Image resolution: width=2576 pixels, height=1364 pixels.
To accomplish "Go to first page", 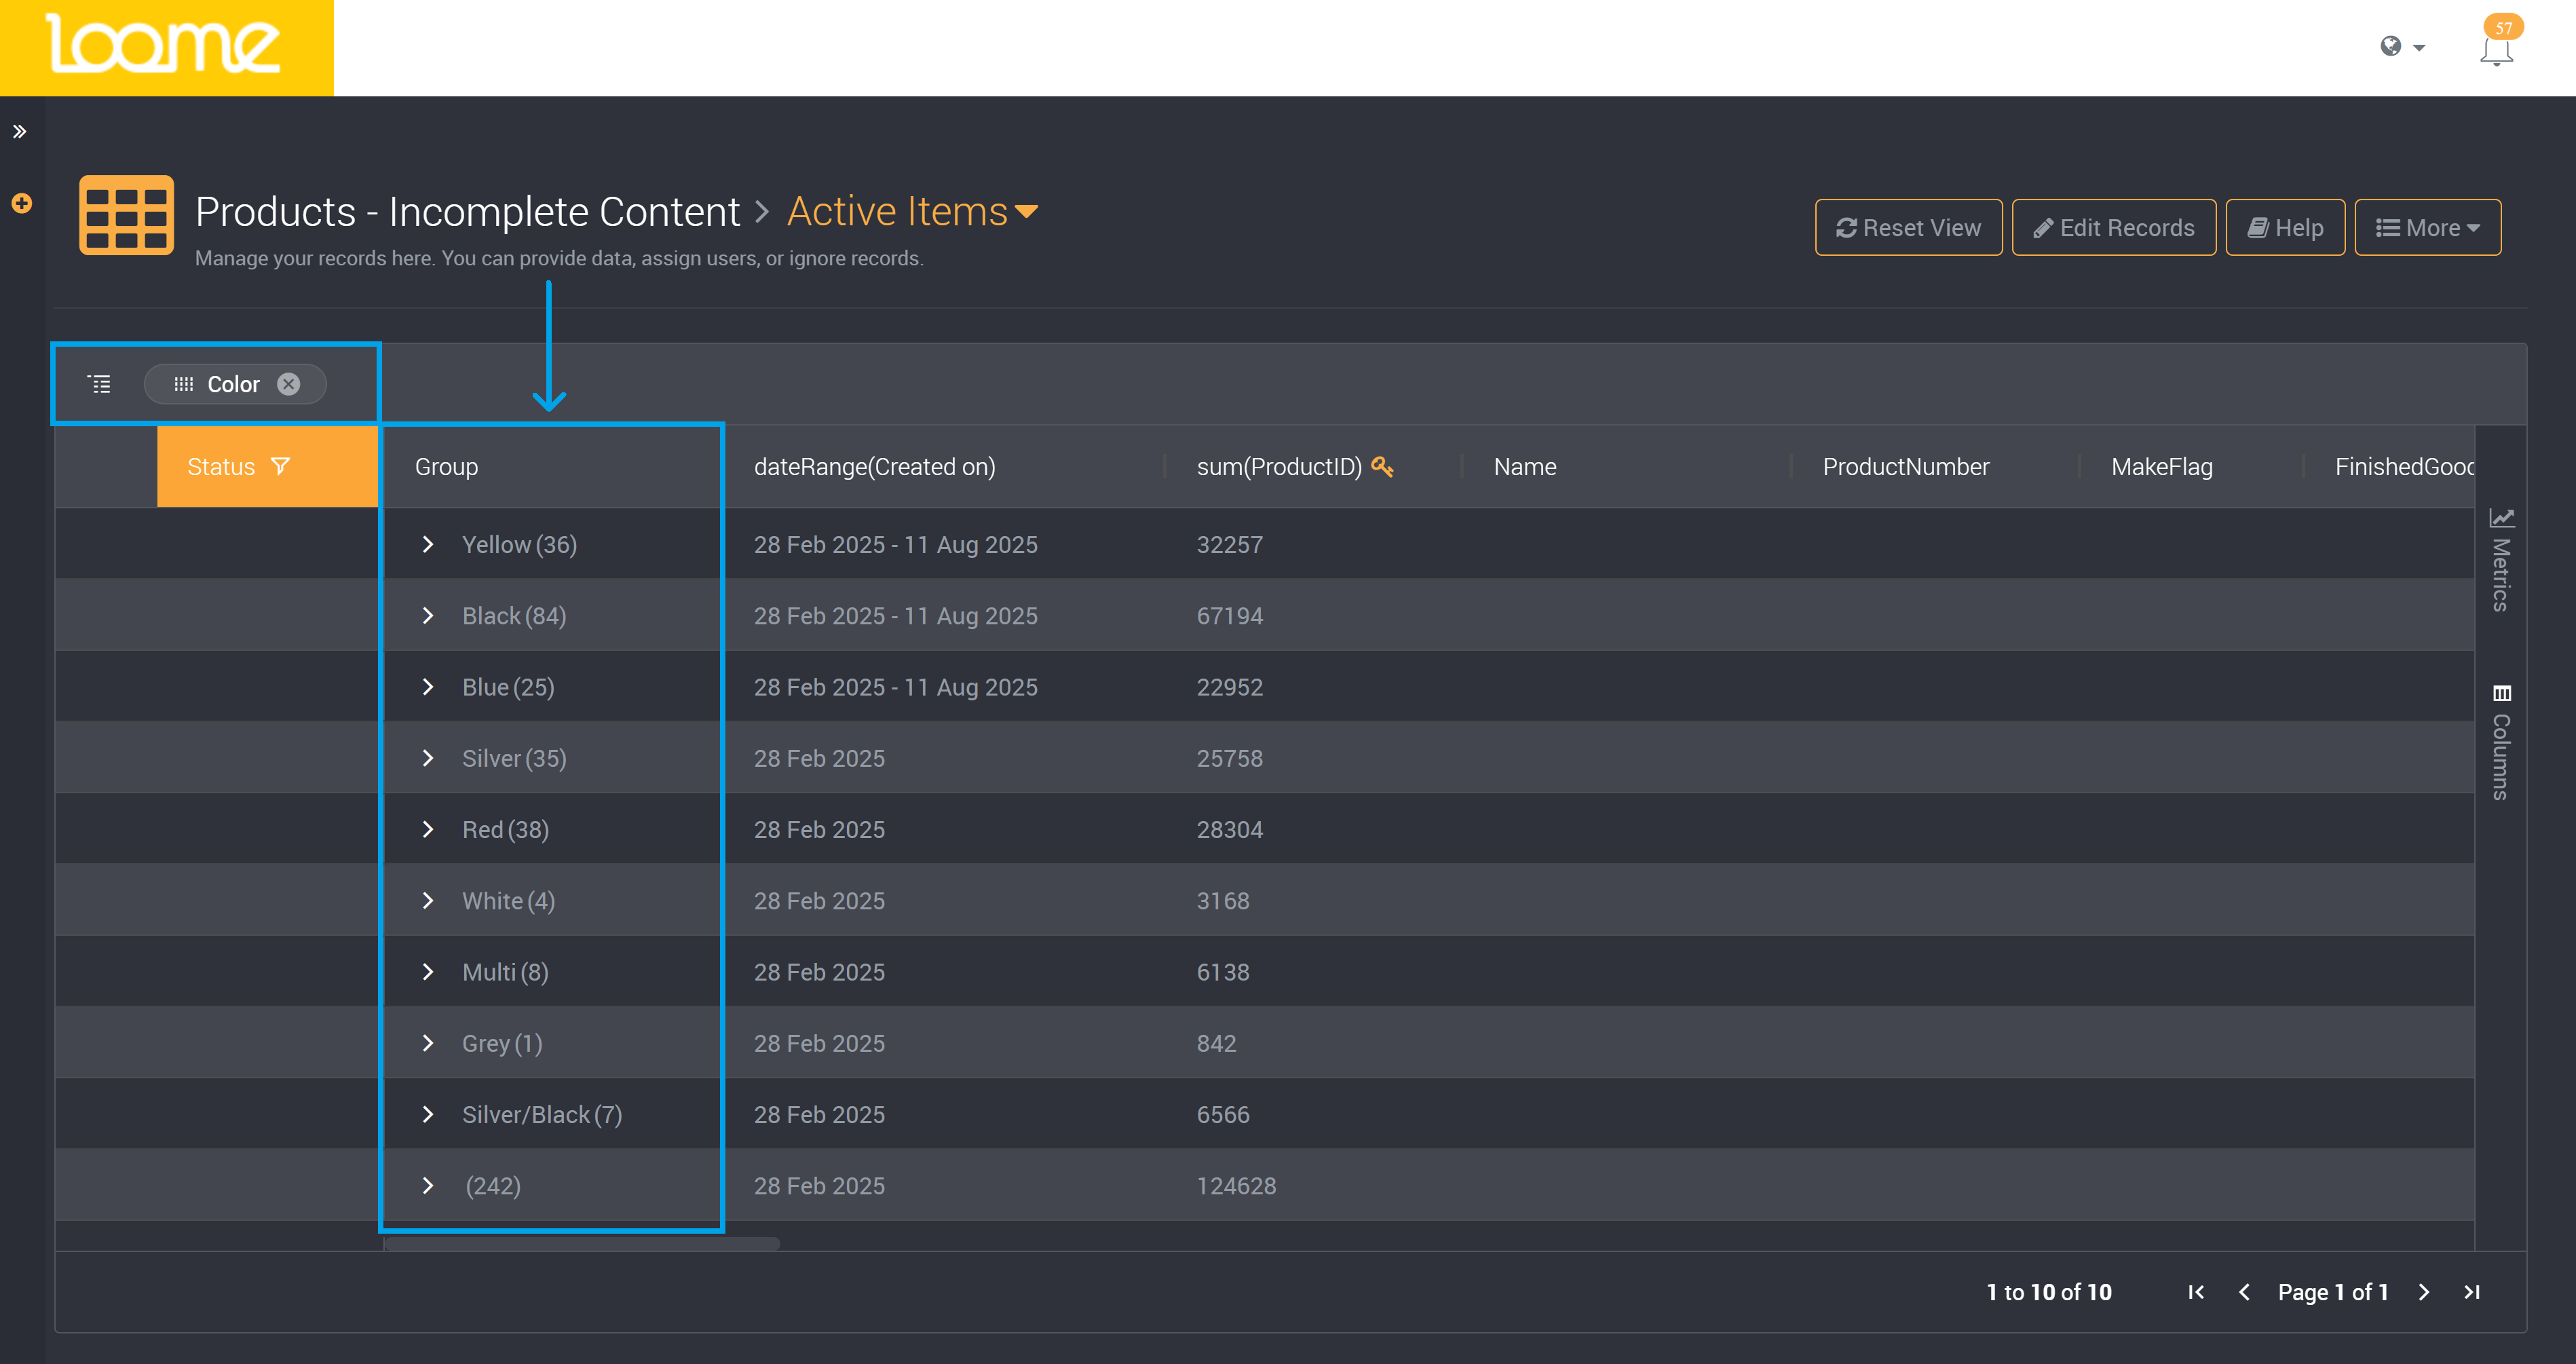I will 2196,1292.
